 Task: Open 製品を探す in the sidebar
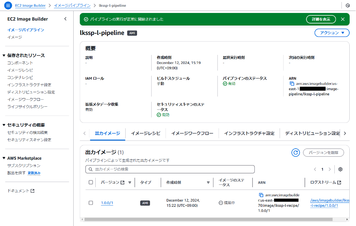point(17,173)
